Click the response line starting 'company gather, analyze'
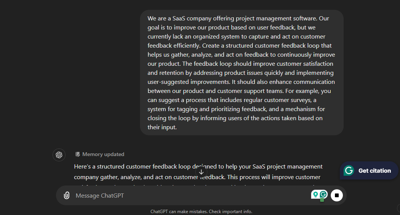This screenshot has width=400, height=215. click(x=197, y=177)
